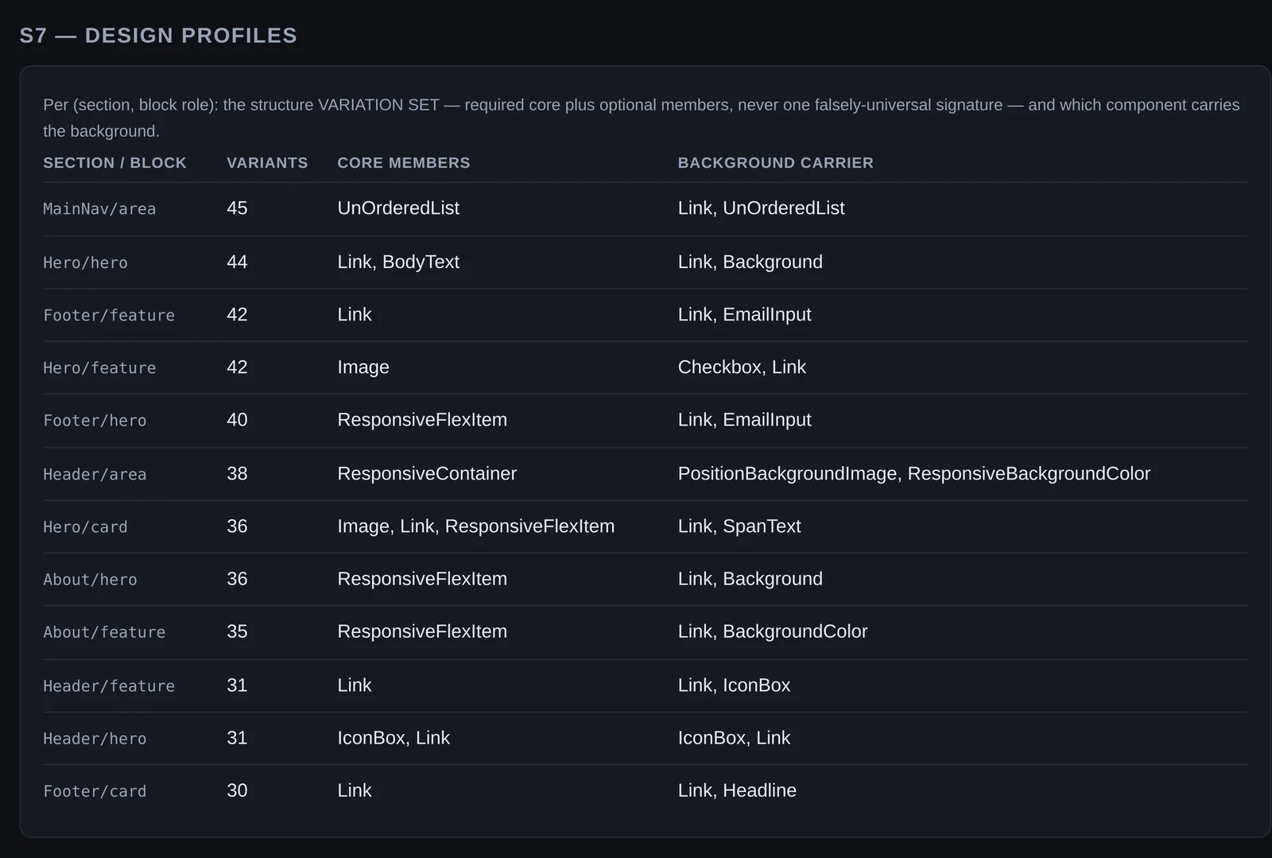The width and height of the screenshot is (1272, 858).
Task: Select the "About/hero" row label
Action: (90, 580)
